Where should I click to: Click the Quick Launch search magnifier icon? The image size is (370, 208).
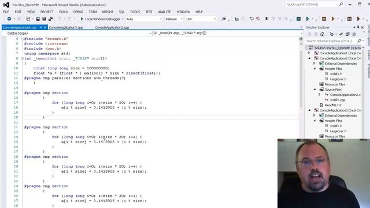pos(341,4)
